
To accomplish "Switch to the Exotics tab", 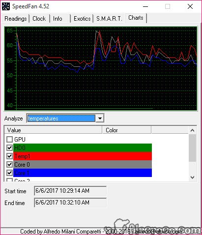I will tap(82, 19).
